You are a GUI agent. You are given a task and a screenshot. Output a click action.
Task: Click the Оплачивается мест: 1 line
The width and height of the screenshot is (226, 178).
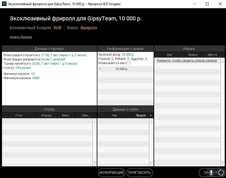point(114,63)
